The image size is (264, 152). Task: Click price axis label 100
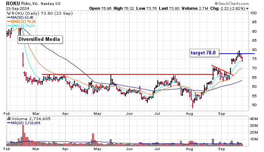tap(253, 13)
